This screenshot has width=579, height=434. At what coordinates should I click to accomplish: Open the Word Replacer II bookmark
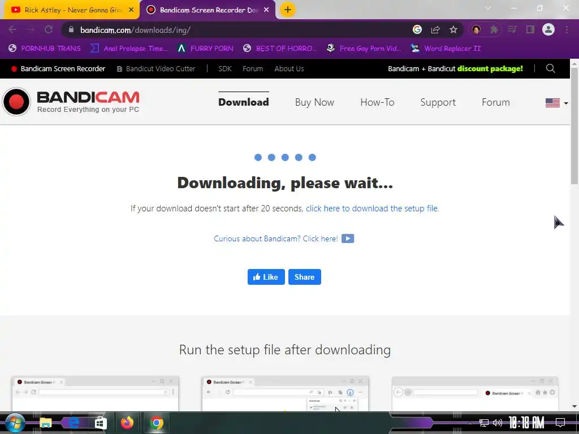446,49
